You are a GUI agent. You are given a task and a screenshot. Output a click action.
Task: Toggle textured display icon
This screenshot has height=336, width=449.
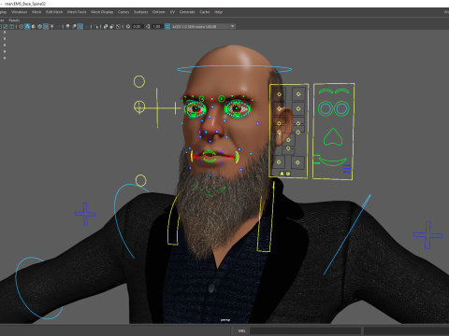46,26
